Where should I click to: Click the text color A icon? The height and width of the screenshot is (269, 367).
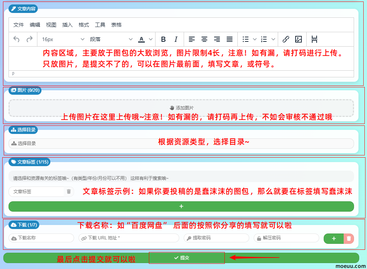coord(141,39)
